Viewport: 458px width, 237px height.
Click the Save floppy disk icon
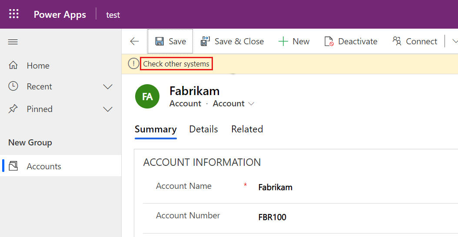[x=159, y=41]
